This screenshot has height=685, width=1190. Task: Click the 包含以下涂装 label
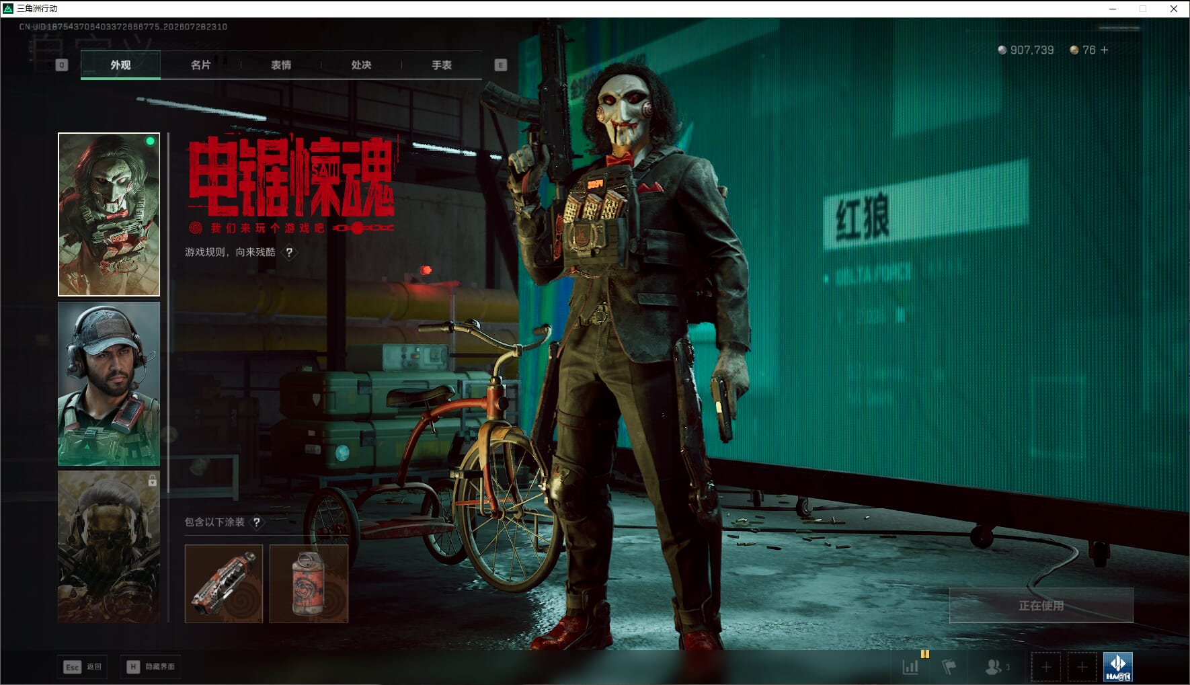click(x=214, y=522)
